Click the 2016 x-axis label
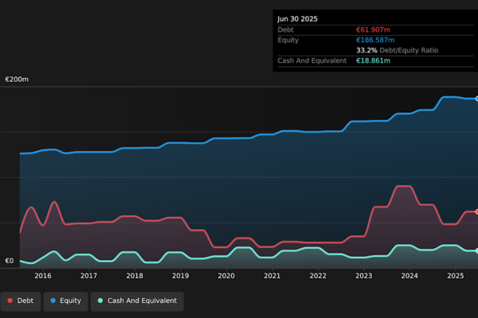478x318 pixels. (43, 276)
